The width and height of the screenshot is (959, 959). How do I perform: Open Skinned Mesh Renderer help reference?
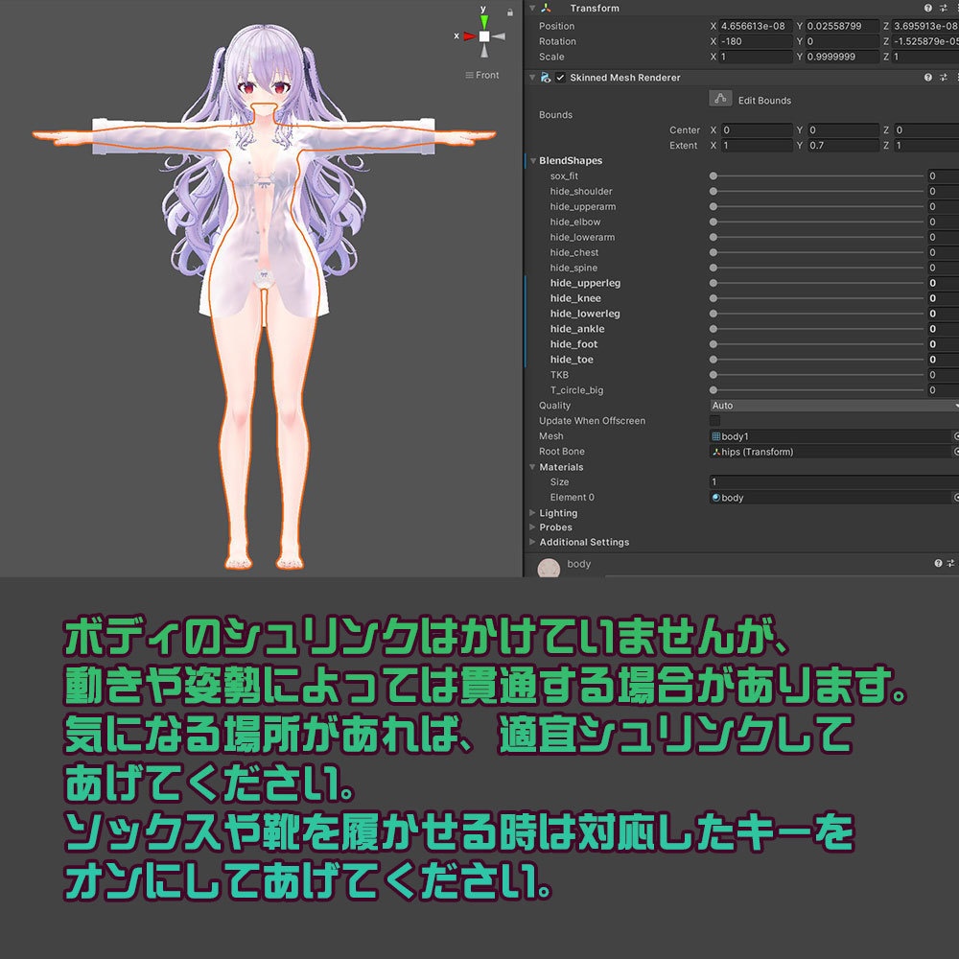tap(927, 77)
